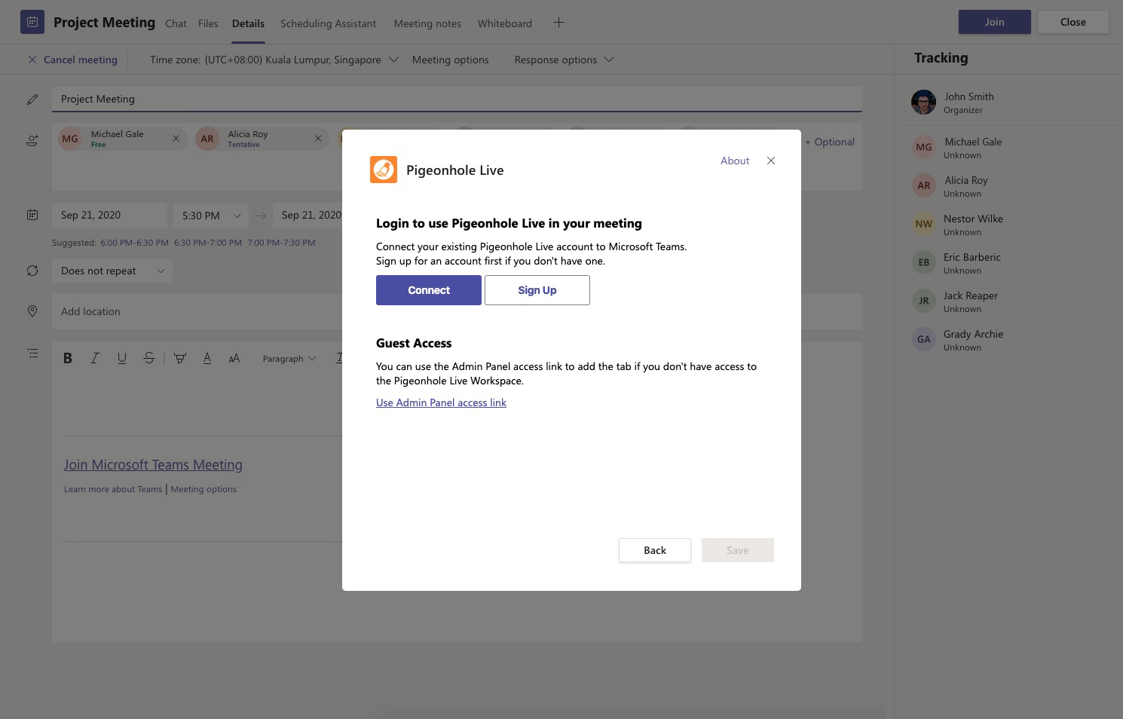Open the Scheduling Assistant tab
The height and width of the screenshot is (719, 1123).
pyautogui.click(x=328, y=23)
